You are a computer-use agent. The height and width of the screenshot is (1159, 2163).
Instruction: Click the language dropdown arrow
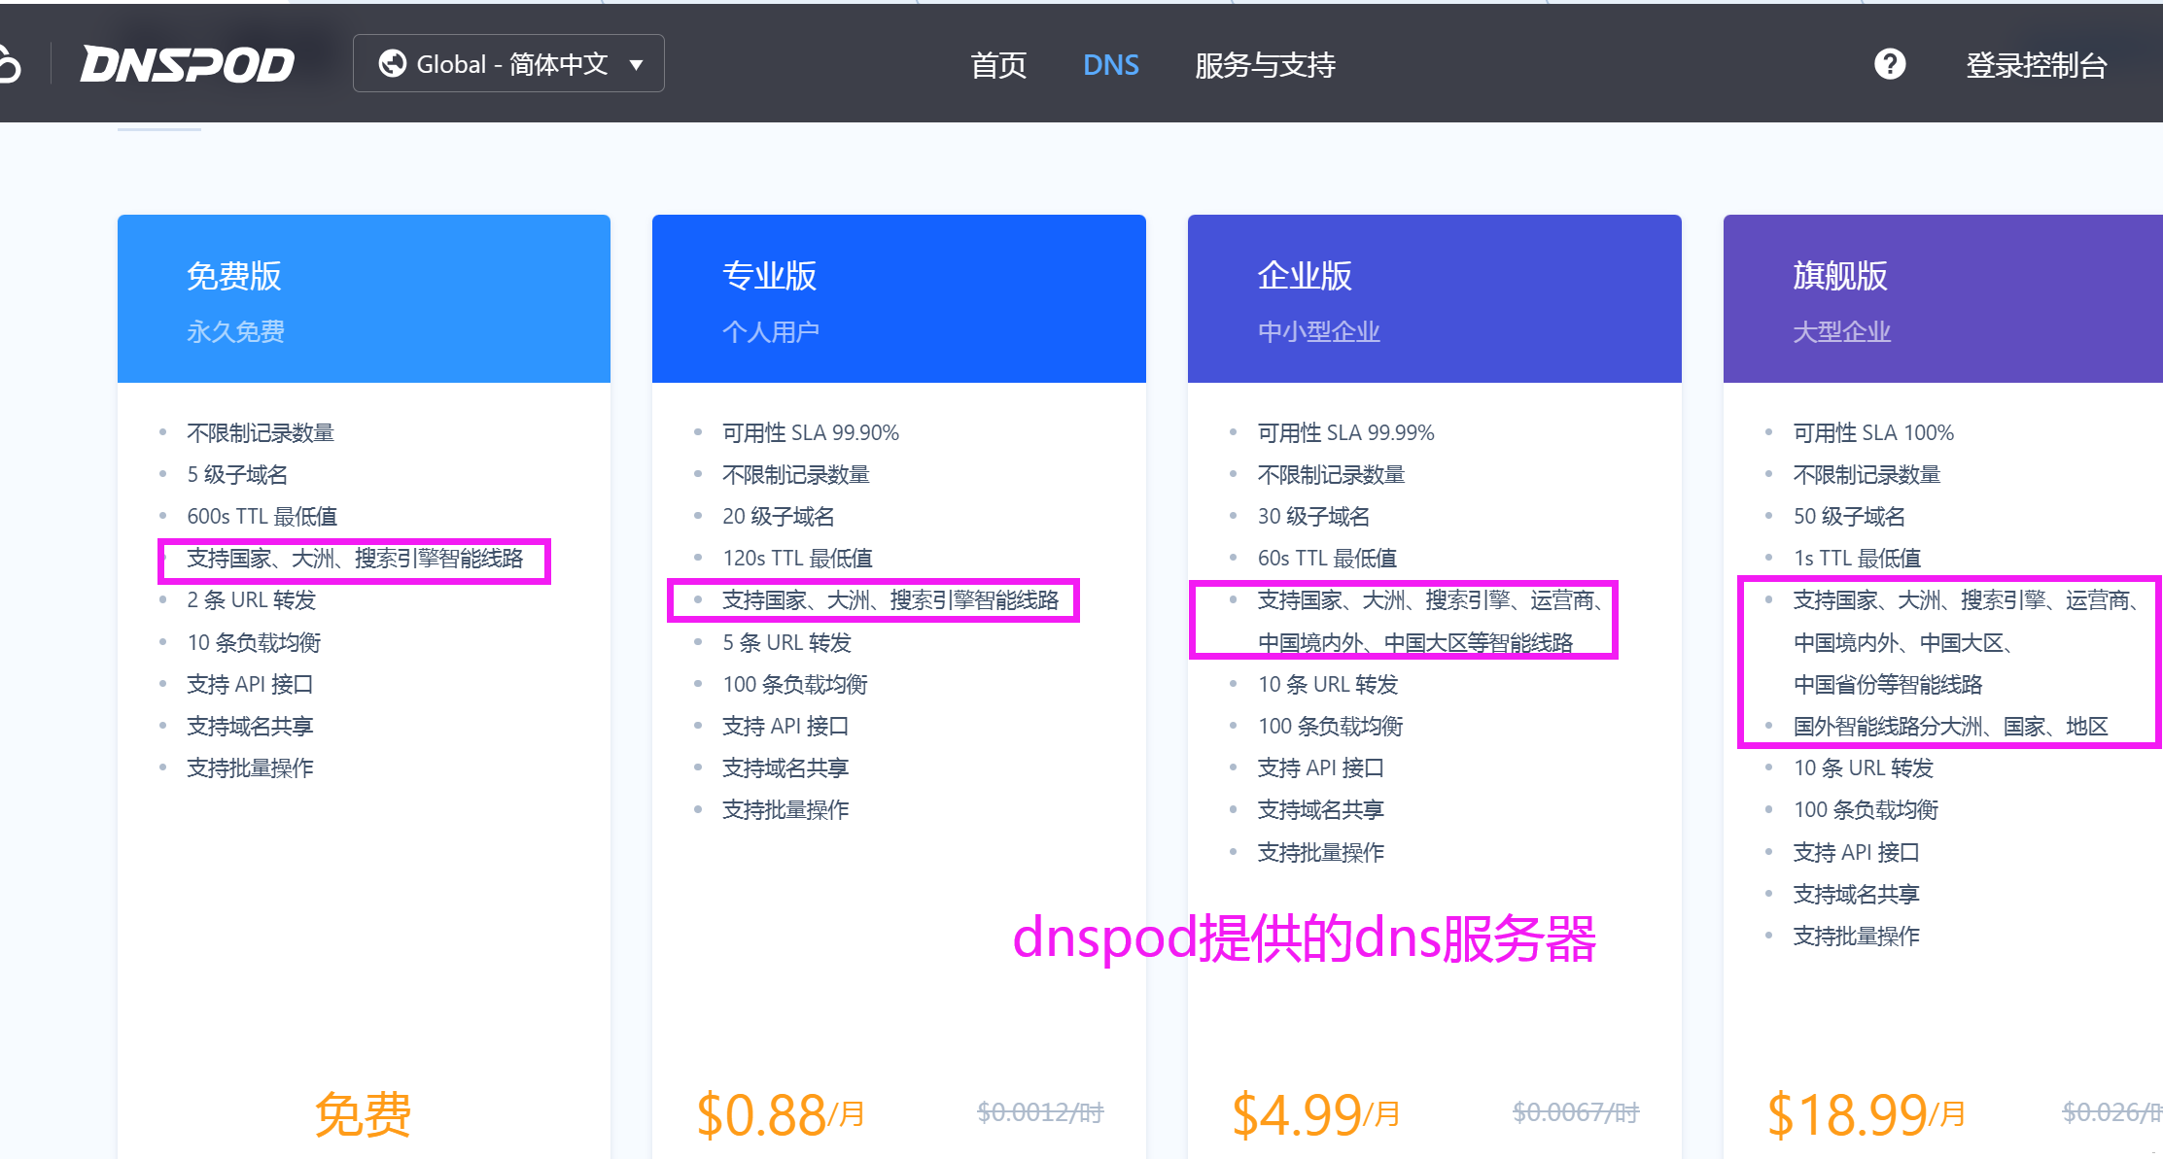point(637,65)
